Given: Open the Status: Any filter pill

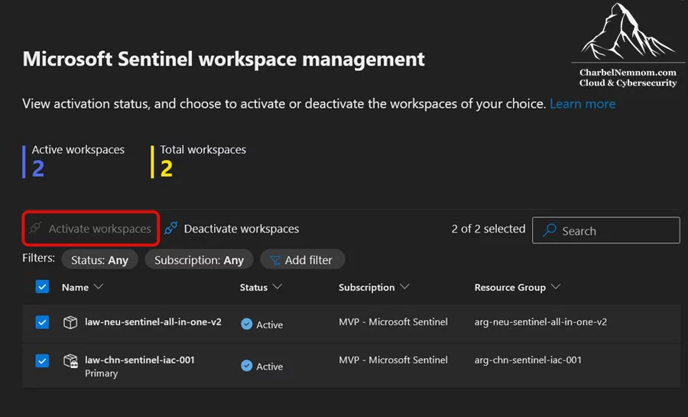Looking at the screenshot, I should pyautogui.click(x=99, y=260).
